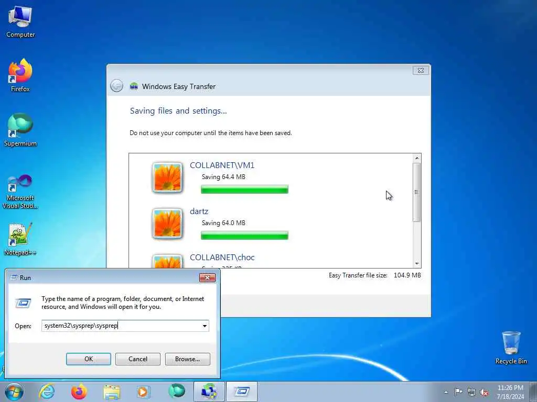Click the Run dialog title bar icon
The height and width of the screenshot is (402, 537).
(13, 277)
